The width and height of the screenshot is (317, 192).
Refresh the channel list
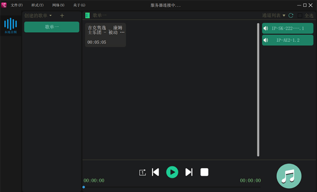[x=291, y=16]
